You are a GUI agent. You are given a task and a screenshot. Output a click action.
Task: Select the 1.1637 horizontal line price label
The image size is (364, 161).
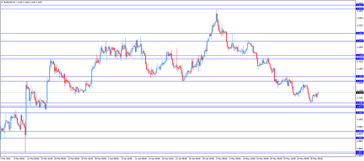359,5
